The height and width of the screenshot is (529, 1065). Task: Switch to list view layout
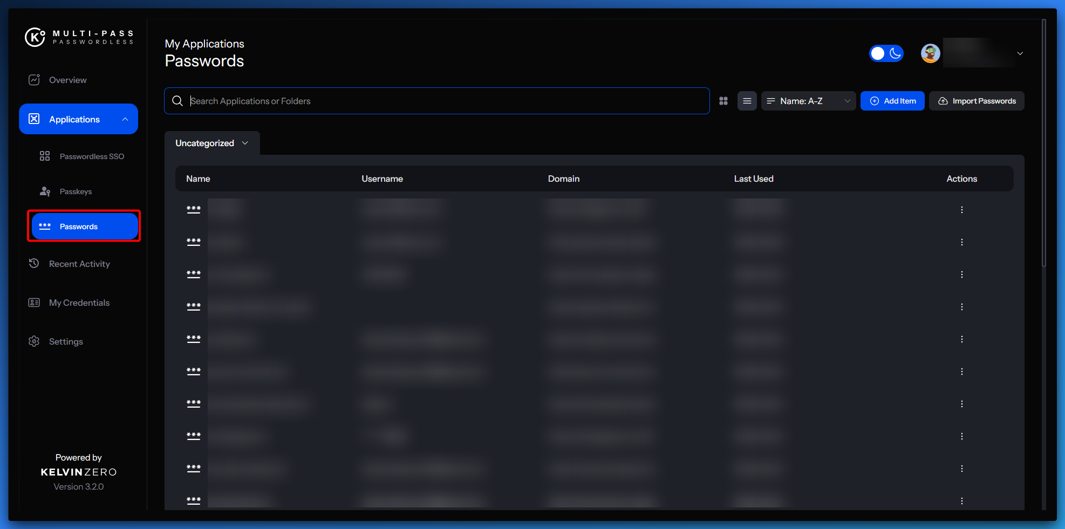pos(747,101)
